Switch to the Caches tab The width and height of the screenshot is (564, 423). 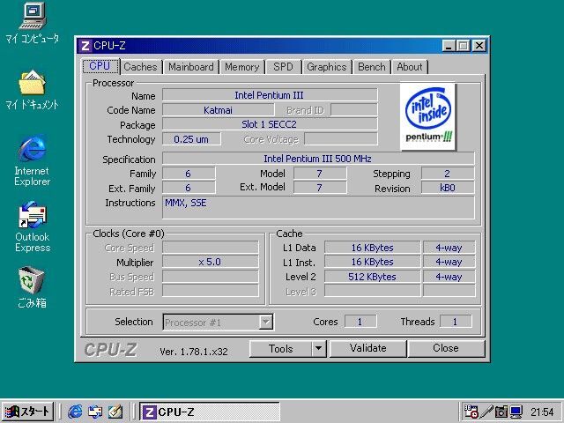click(140, 67)
